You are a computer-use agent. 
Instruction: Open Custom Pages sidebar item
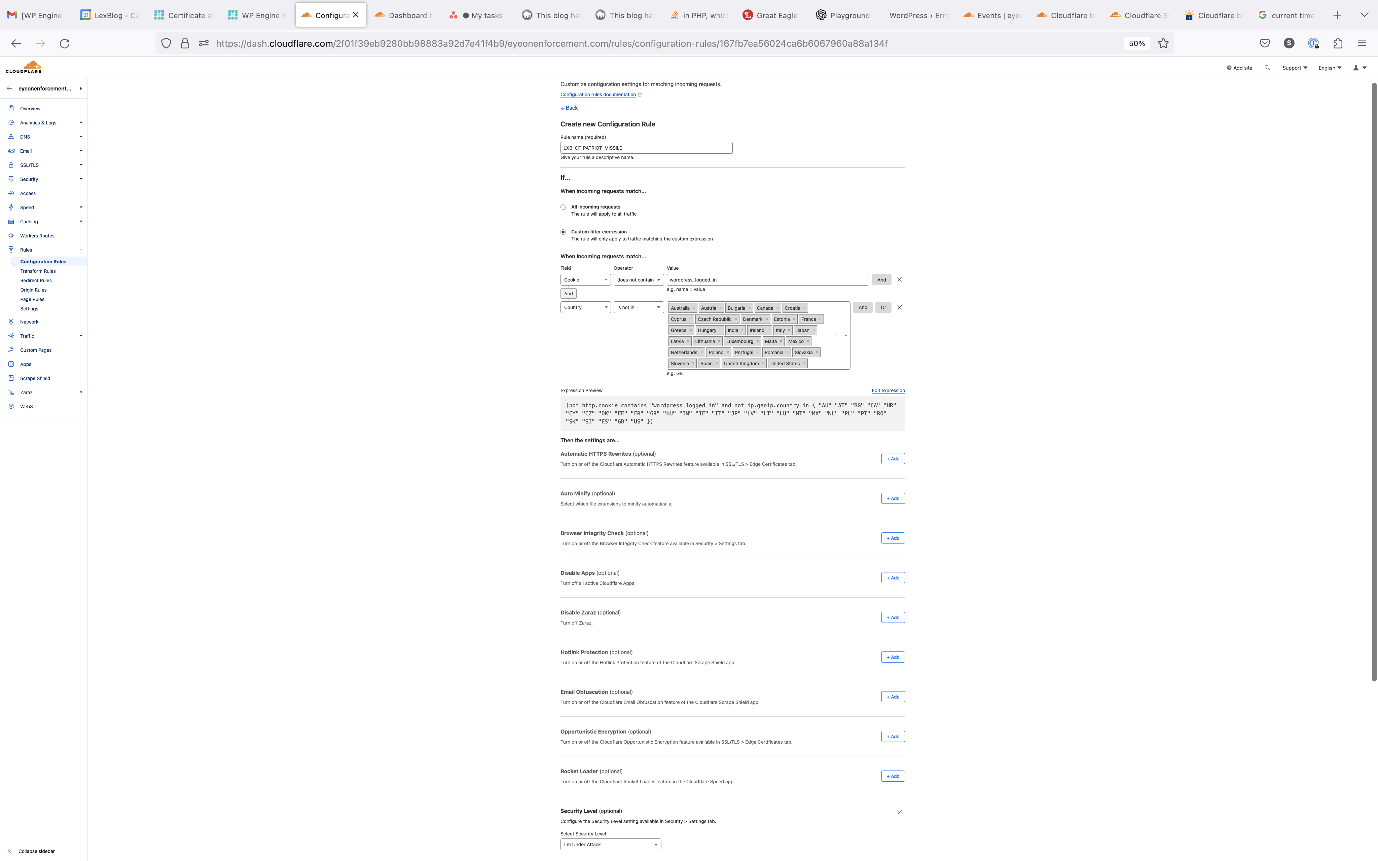click(36, 350)
